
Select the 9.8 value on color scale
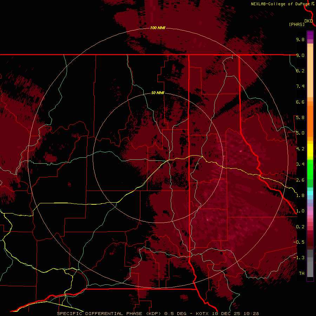[300, 39]
